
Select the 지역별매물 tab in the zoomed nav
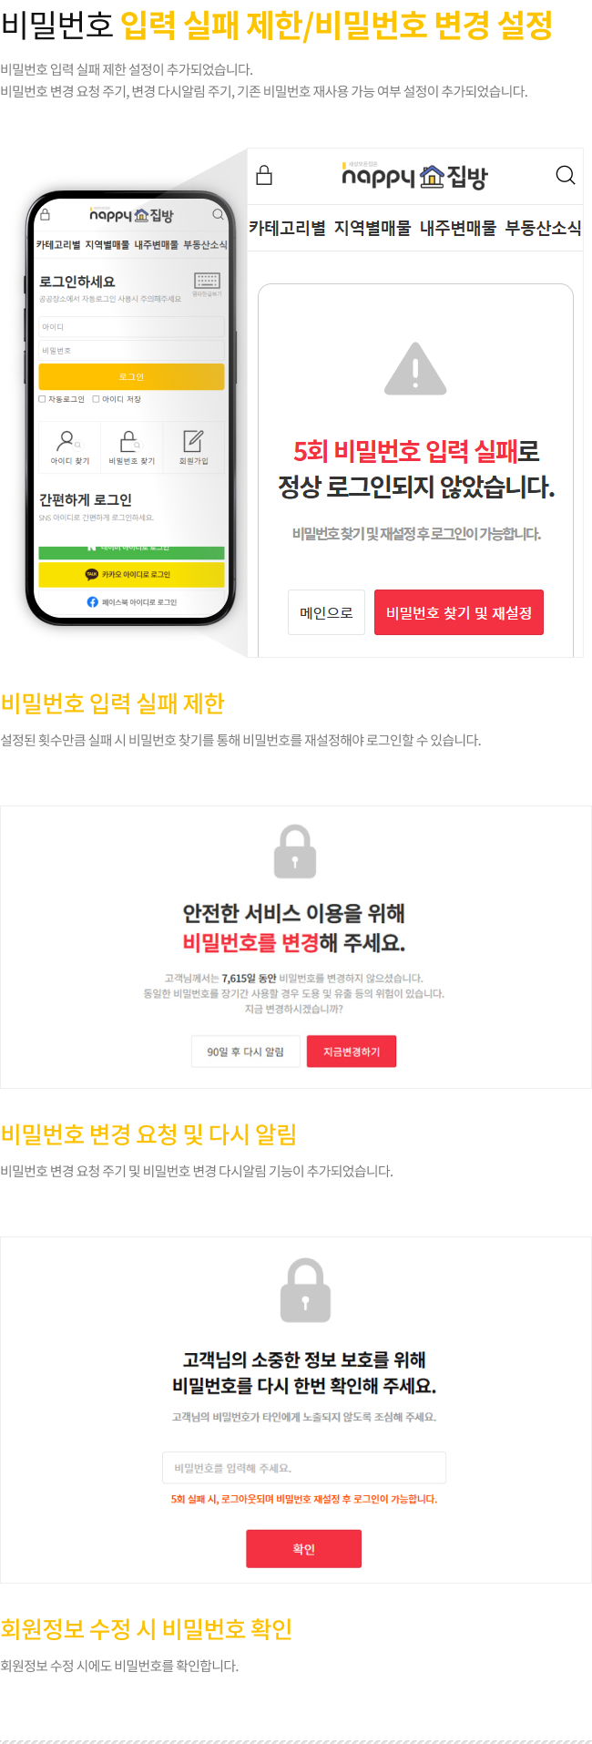[x=373, y=228]
